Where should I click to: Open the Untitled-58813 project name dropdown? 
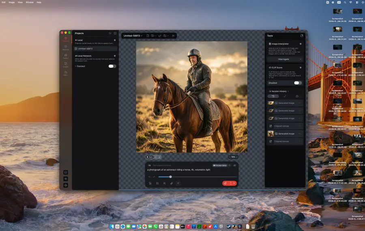[x=133, y=36]
